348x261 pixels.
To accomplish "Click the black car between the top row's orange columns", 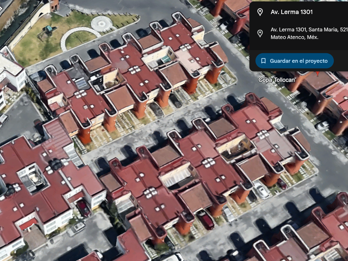I will pos(175,101).
